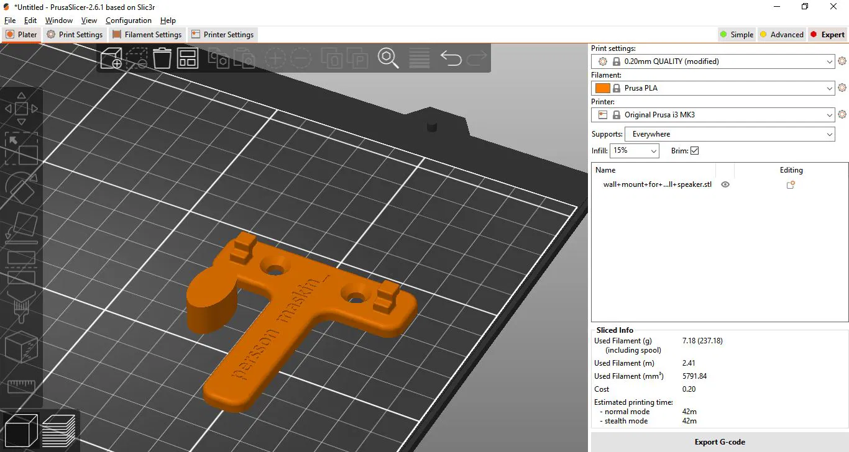Uncheck the Brim checkbox

tap(694, 151)
